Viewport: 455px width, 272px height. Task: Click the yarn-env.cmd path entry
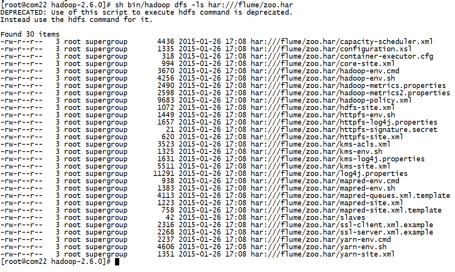(321, 240)
